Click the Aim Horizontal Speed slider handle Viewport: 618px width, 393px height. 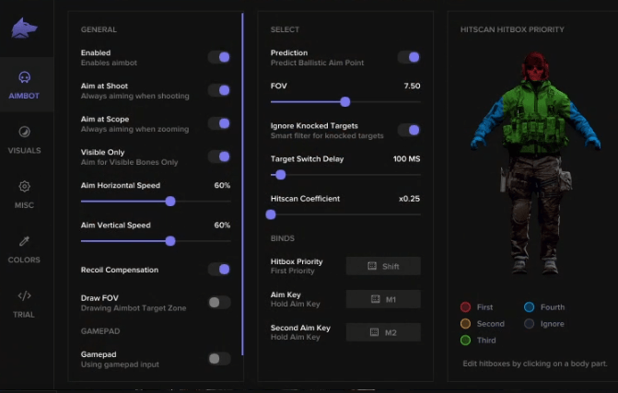coord(170,202)
